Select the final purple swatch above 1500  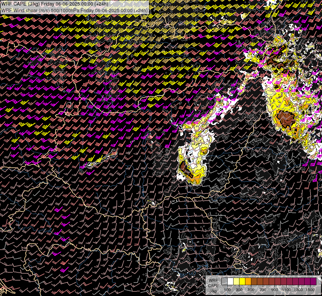pyautogui.click(x=313, y=281)
